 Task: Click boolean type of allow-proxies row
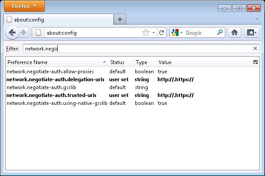(x=144, y=72)
